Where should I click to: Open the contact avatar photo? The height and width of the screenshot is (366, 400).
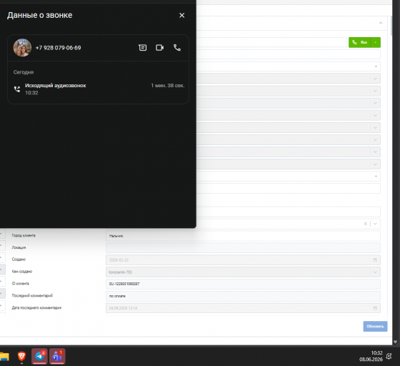(22, 48)
